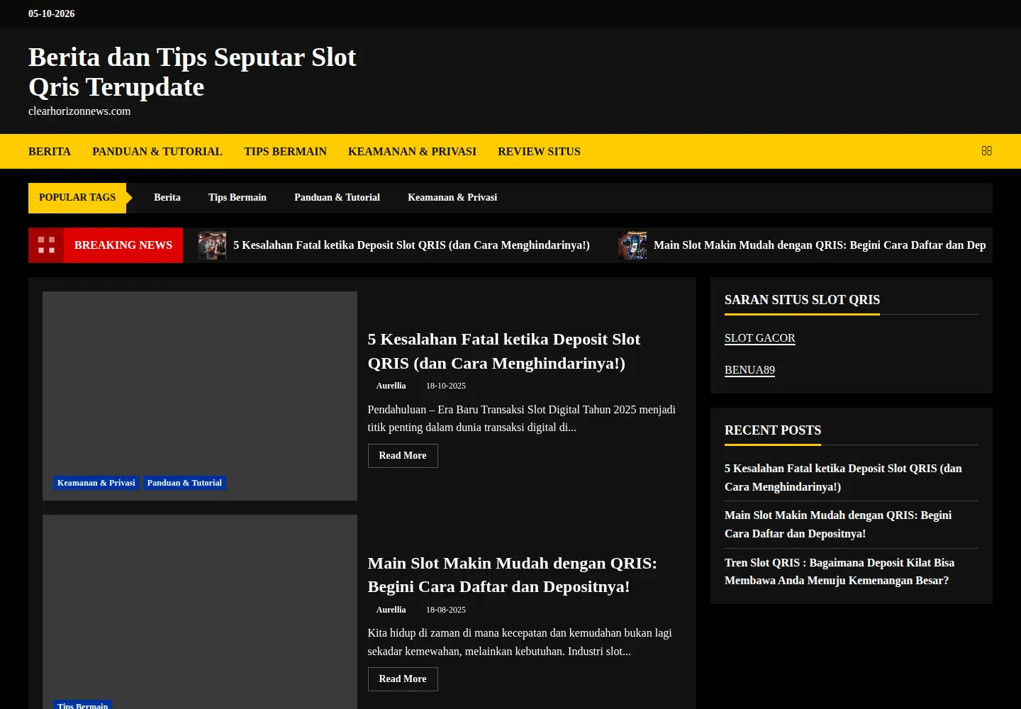Open recent post 'Main Slot Makin Mudah'
The width and height of the screenshot is (1021, 709).
coord(838,525)
